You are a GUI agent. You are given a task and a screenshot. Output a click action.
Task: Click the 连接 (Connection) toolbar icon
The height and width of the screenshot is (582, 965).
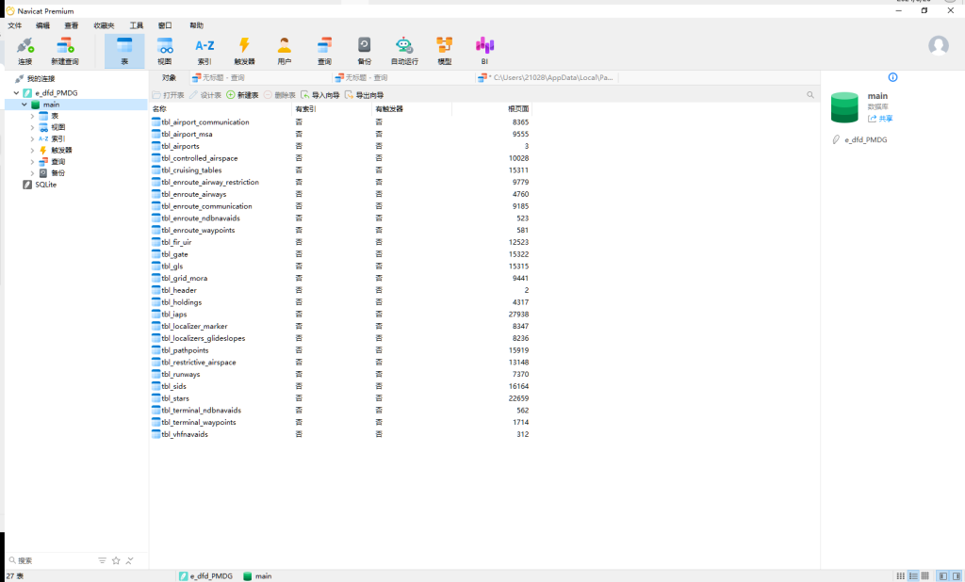click(25, 51)
